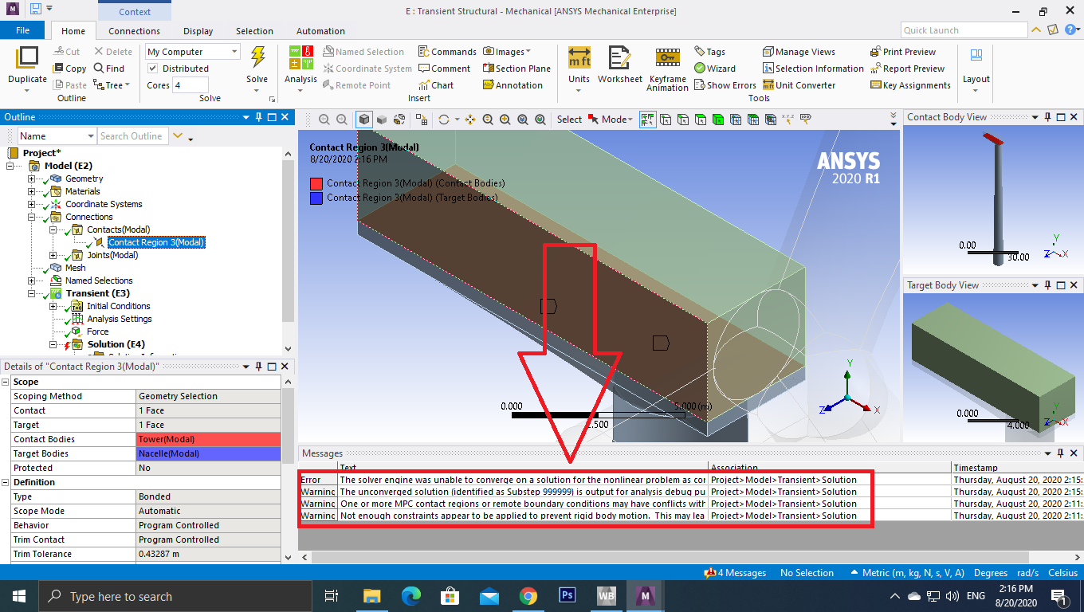The height and width of the screenshot is (612, 1084).
Task: Click the Solve lightning bolt icon
Action: [257, 58]
